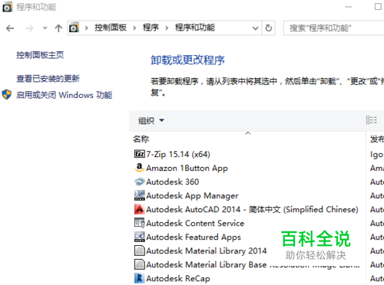Screen dimensions: 384x285
Task: Click shield icon beside Windows 功能
Action: click(7, 94)
